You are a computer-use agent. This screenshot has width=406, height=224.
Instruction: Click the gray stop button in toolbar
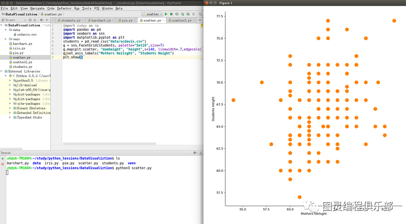[193, 14]
